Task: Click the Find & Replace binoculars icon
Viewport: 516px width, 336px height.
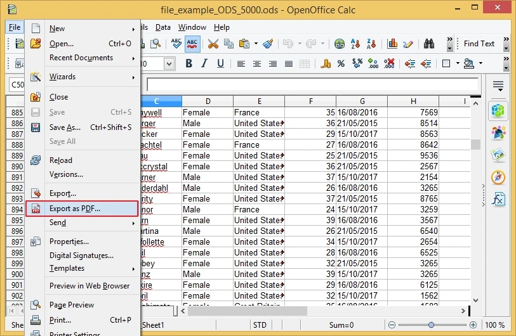Action: pos(429,44)
